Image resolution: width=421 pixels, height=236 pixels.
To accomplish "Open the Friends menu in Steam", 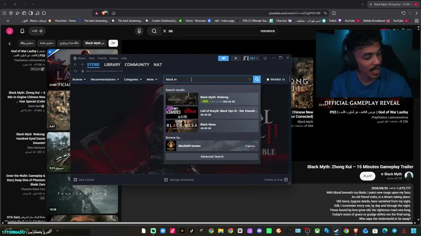I will [x=102, y=58].
